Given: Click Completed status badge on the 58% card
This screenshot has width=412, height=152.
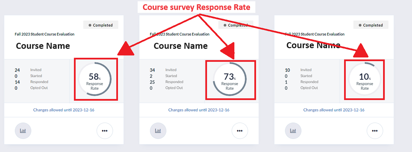Looking at the screenshot, I should 101,25.
